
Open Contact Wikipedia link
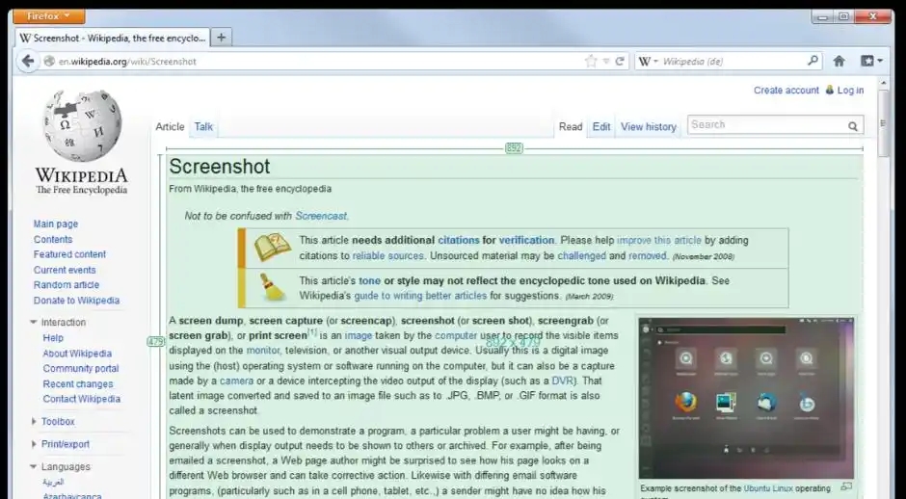[82, 399]
